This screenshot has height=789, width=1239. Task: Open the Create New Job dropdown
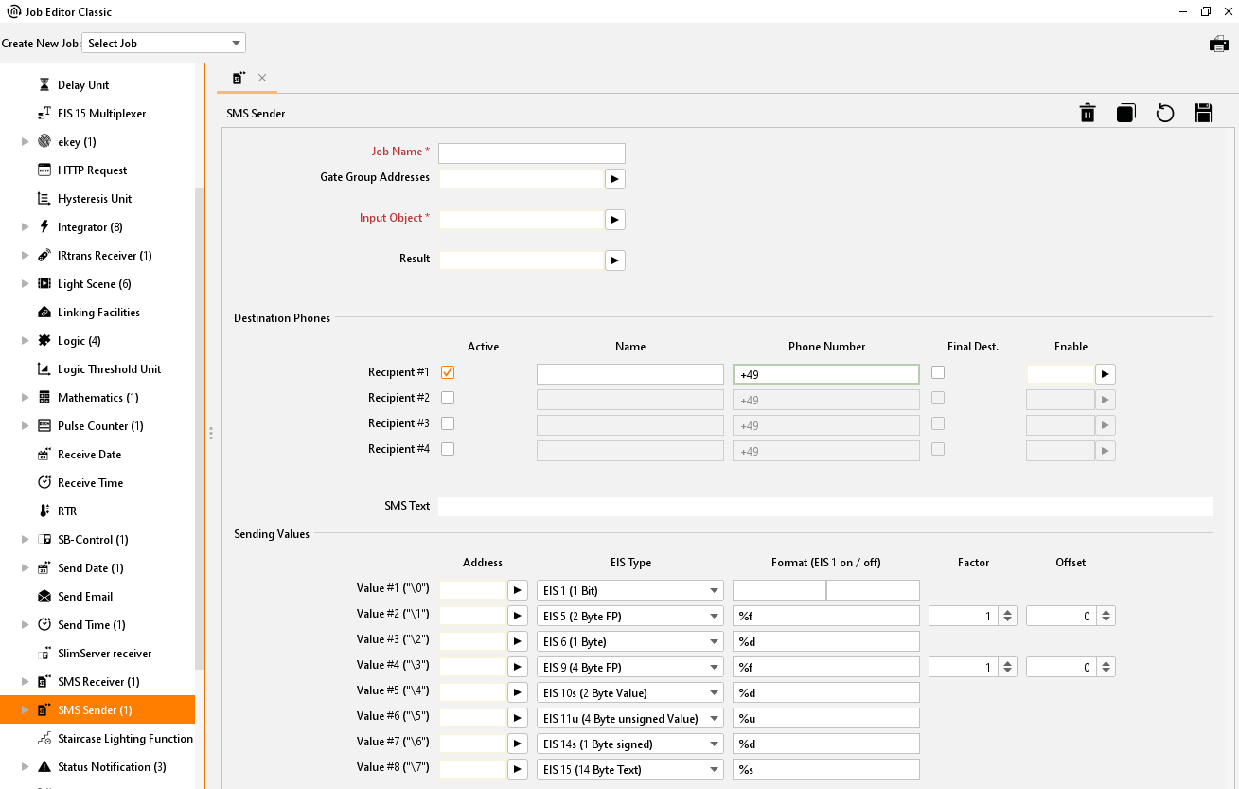click(x=164, y=44)
